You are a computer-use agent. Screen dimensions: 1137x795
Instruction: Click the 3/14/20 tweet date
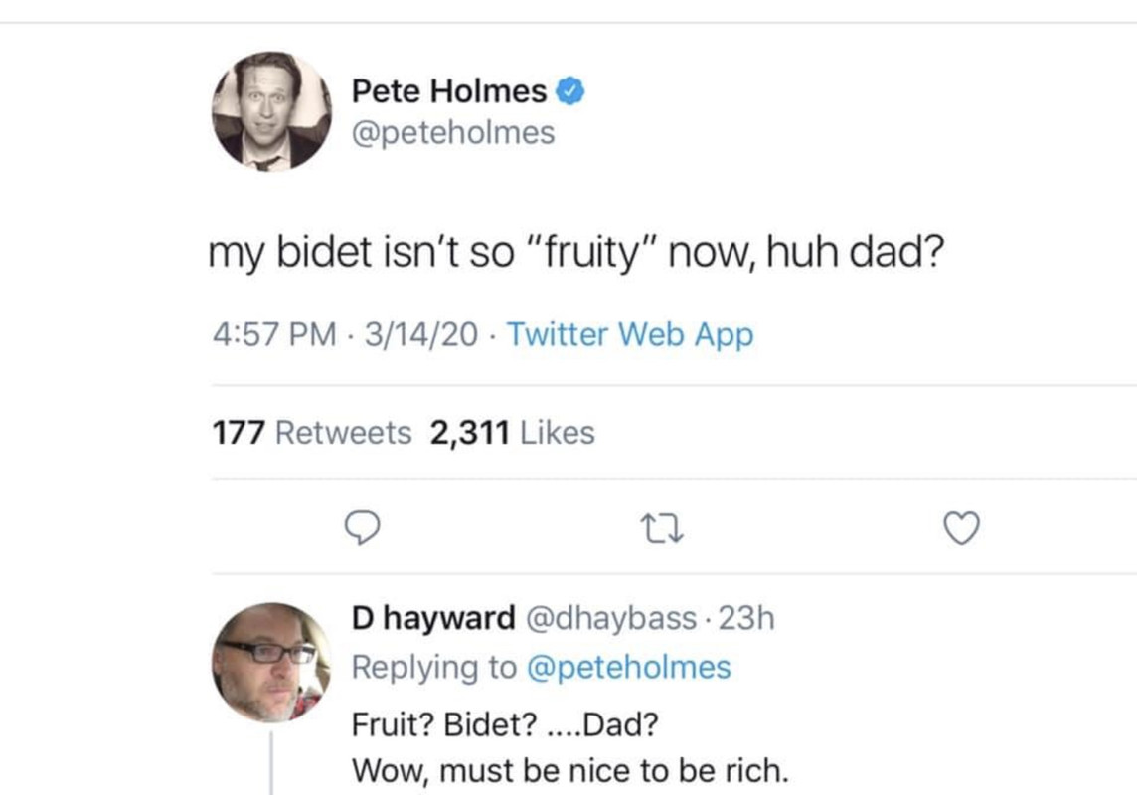pyautogui.click(x=421, y=335)
